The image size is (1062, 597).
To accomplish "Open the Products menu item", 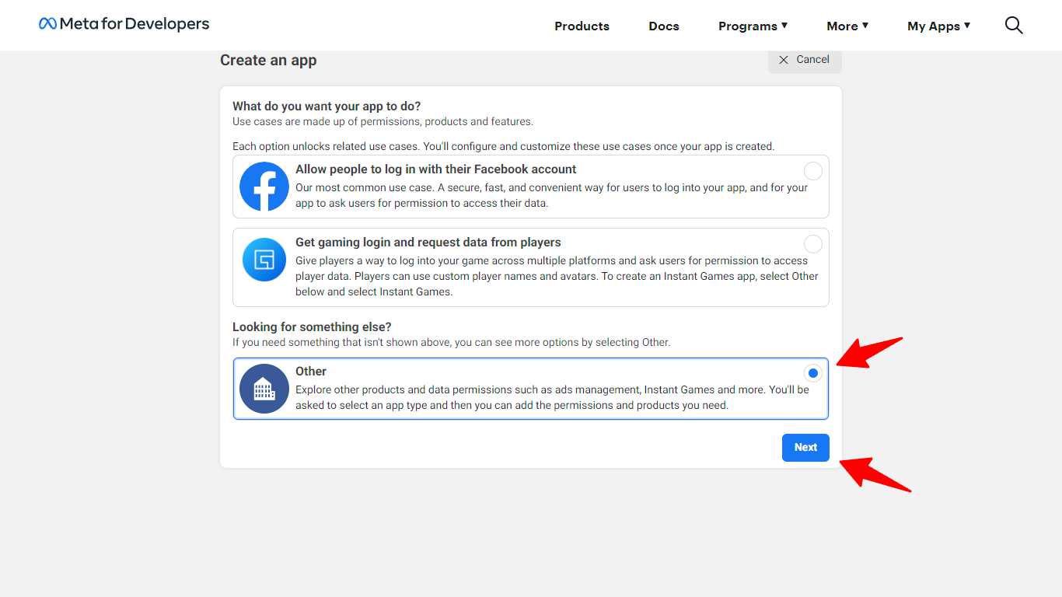I will (582, 26).
